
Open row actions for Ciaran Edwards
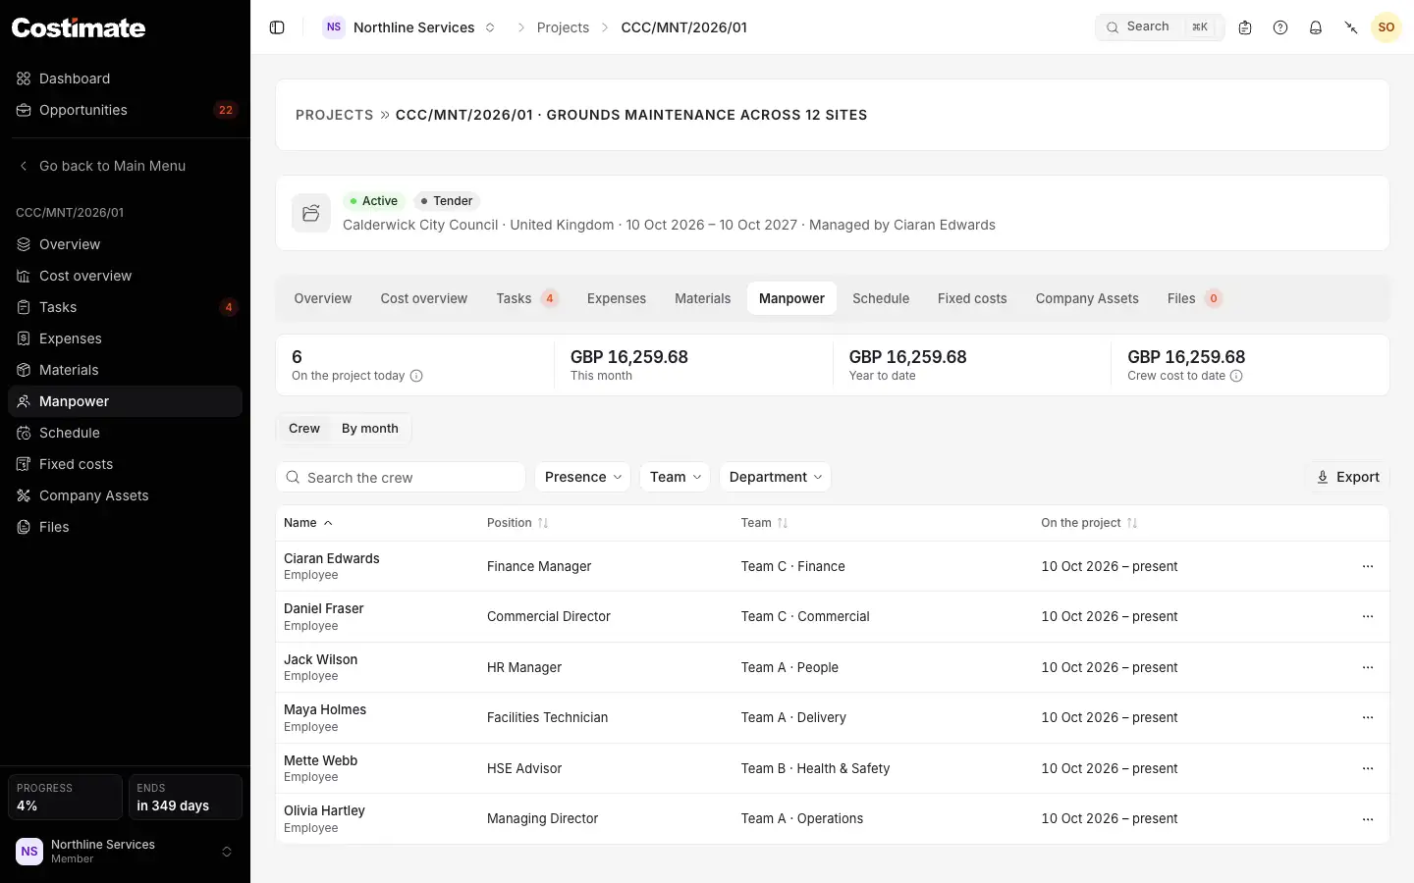pyautogui.click(x=1368, y=566)
